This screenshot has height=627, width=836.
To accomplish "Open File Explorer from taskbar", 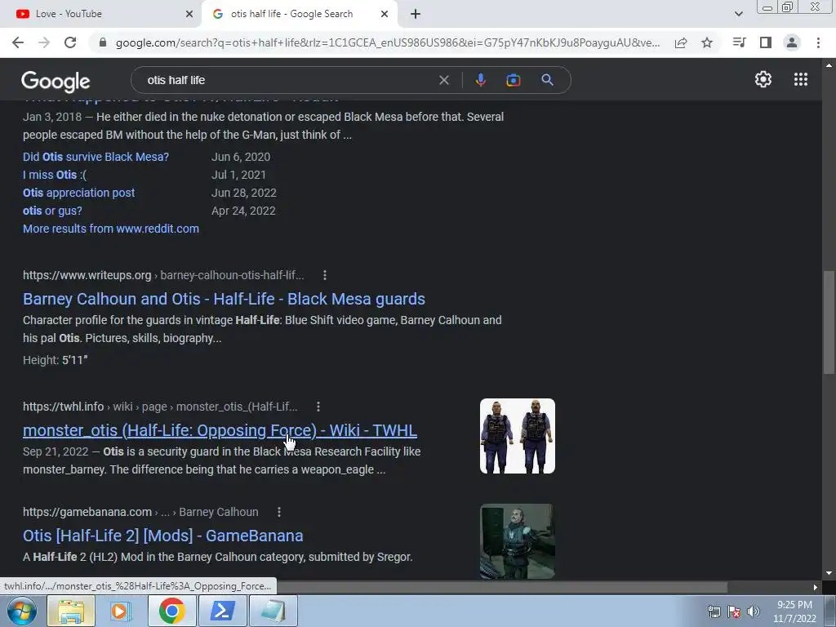I will (x=71, y=611).
